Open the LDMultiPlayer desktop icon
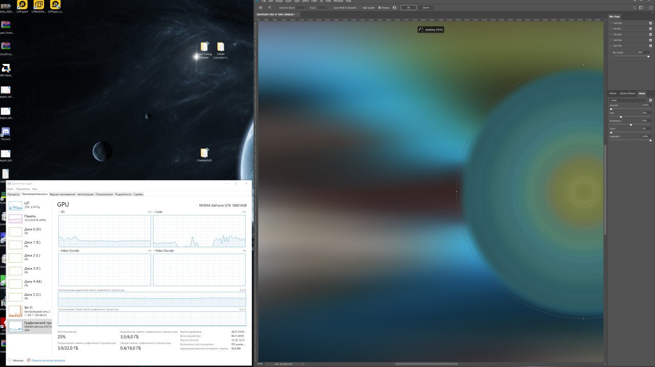Image resolution: width=655 pixels, height=367 pixels. (38, 7)
